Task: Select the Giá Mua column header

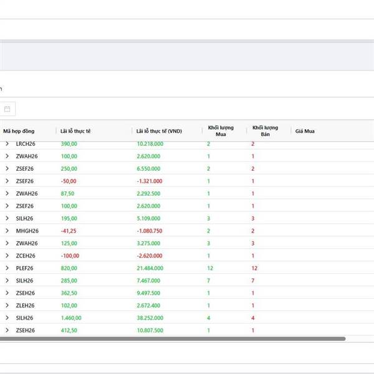Action: (x=305, y=131)
